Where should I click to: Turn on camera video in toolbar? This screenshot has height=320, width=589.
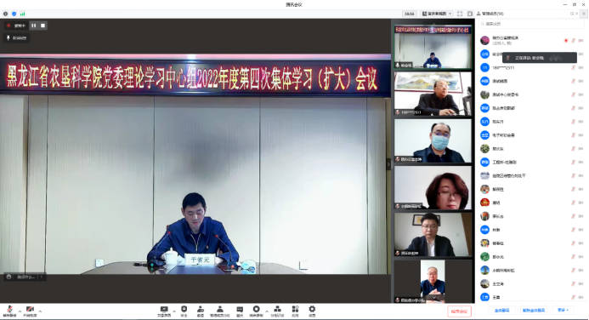tap(30, 311)
